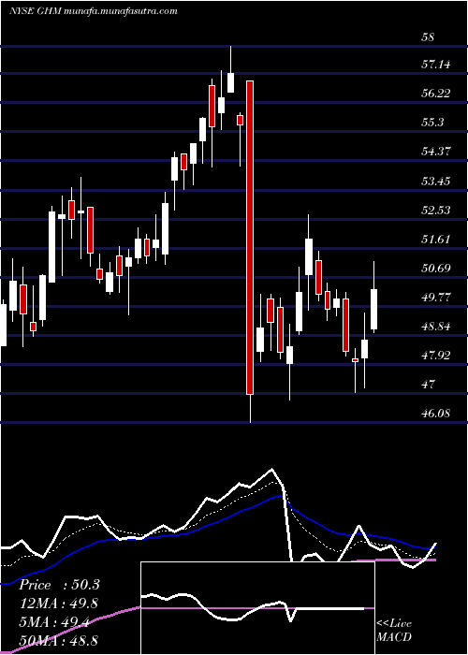The height and width of the screenshot is (655, 468).
Task: Click the <<Live MACD label
Action: pyautogui.click(x=394, y=631)
